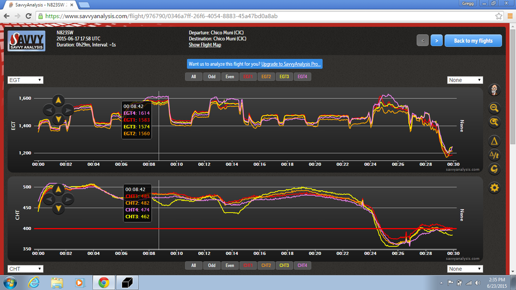Select the delta over time tool

click(494, 155)
